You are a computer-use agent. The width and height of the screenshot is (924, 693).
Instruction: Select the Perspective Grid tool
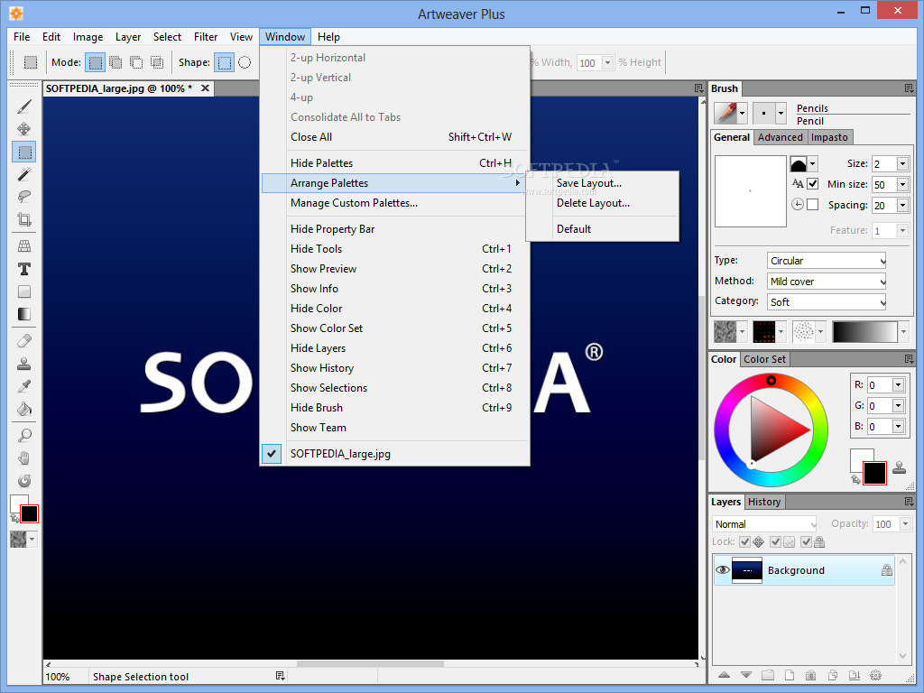coord(24,246)
